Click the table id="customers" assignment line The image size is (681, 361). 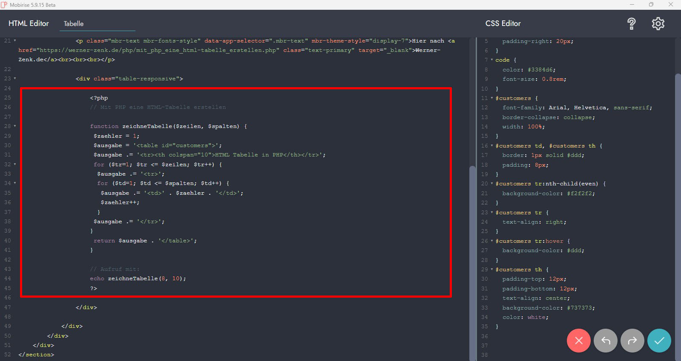pyautogui.click(x=158, y=145)
